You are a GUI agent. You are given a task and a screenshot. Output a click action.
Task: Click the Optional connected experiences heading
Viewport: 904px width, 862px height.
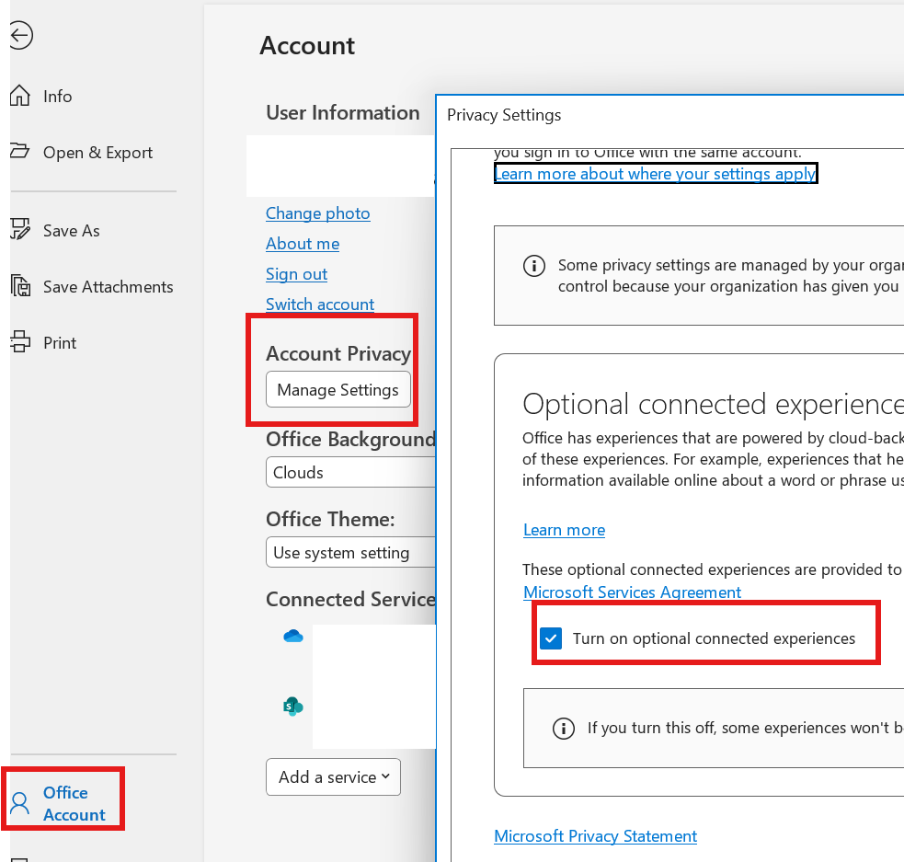[x=713, y=404]
